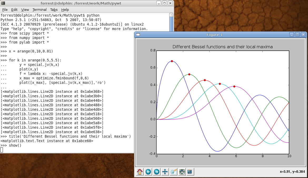The image size is (308, 178).
Task: Save the figure with the floppy disk icon
Action: coord(190,172)
